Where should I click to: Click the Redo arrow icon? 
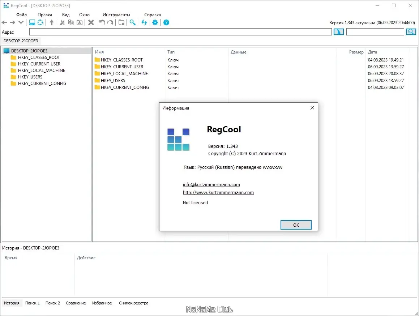click(x=110, y=22)
